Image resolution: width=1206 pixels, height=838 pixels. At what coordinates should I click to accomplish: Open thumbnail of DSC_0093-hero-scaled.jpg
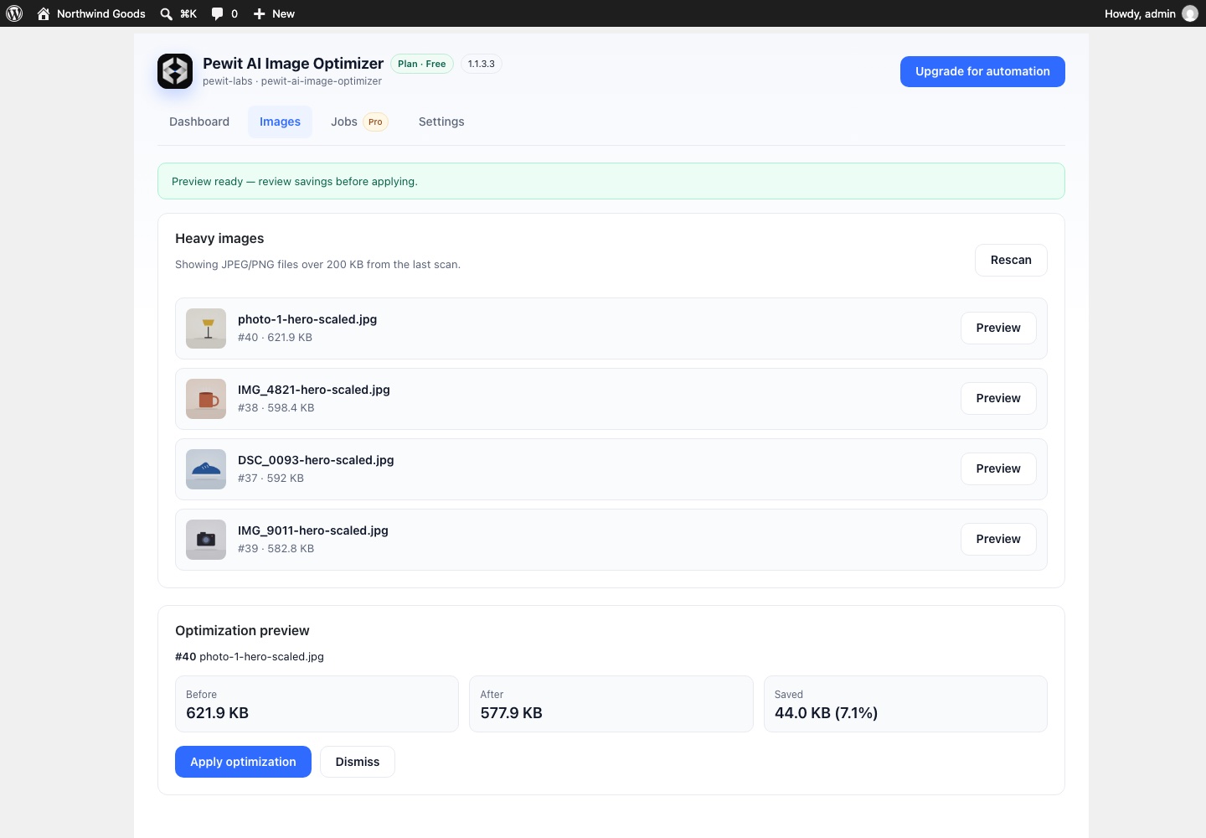point(206,469)
